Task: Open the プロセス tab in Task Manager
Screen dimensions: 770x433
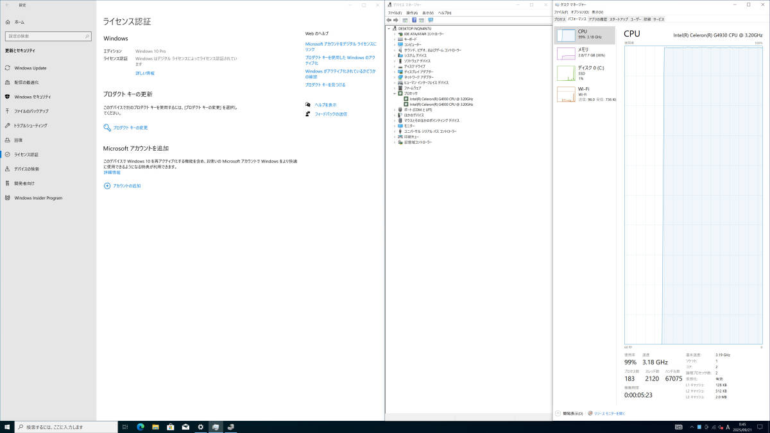Action: (x=560, y=19)
